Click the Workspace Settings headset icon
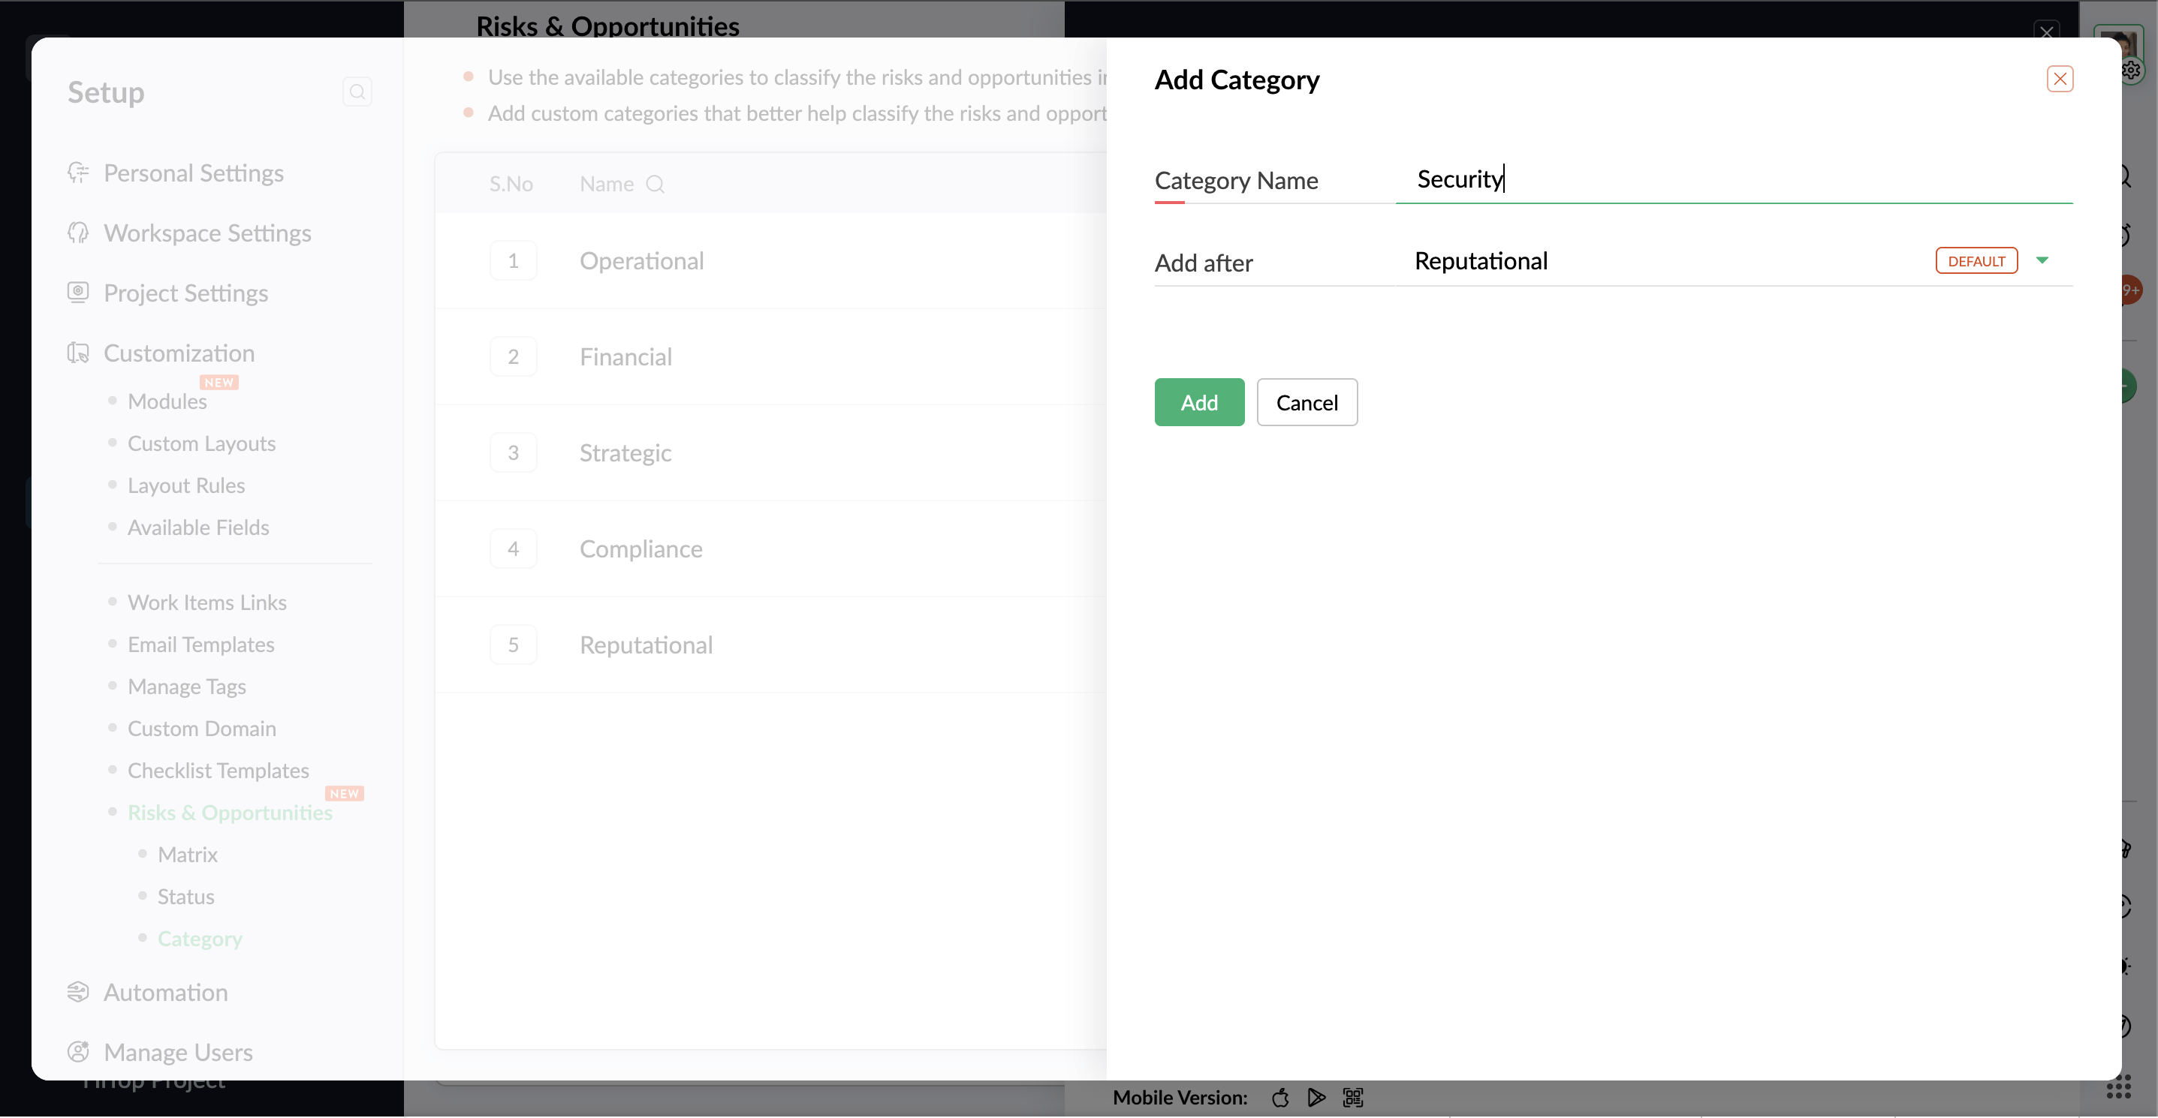This screenshot has width=2158, height=1118. pos(78,233)
